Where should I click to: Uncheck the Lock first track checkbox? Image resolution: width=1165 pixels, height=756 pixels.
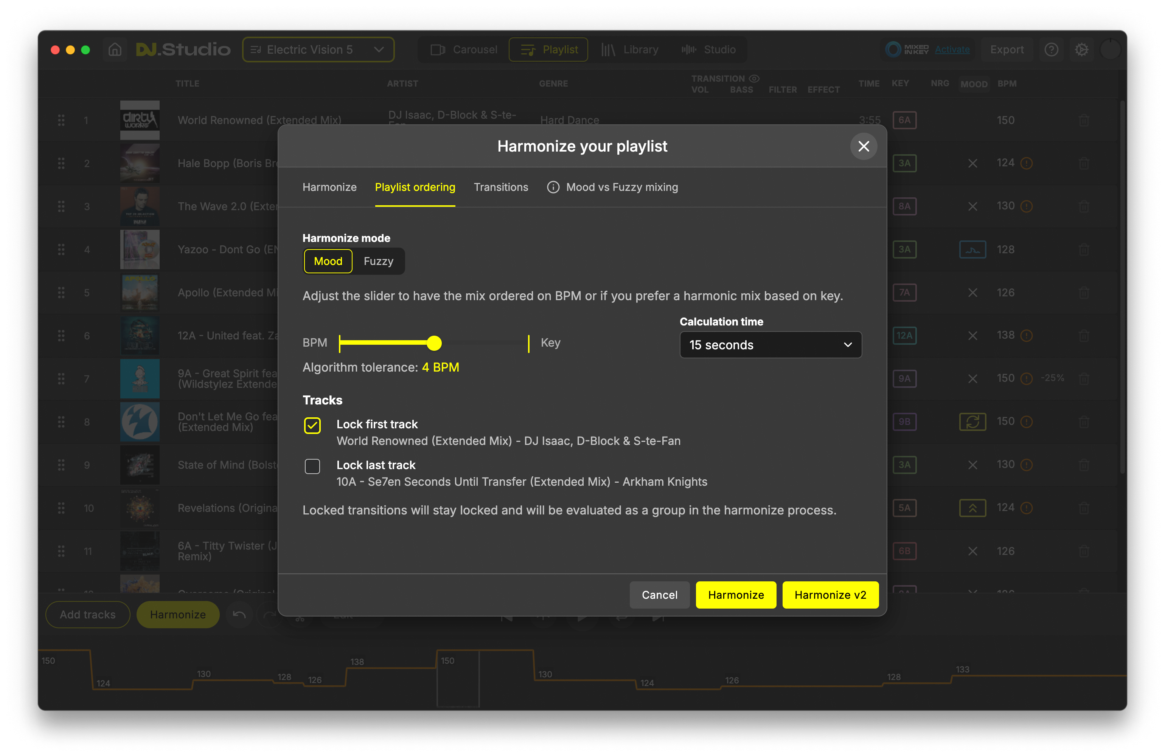[312, 425]
